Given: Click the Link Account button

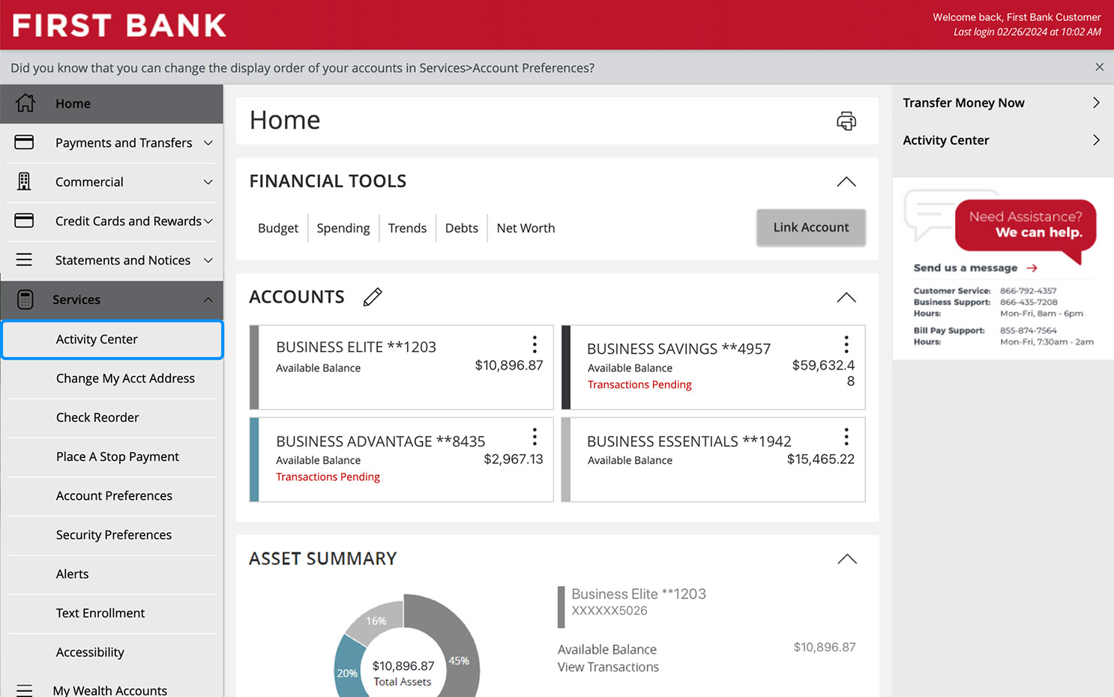Looking at the screenshot, I should [811, 227].
